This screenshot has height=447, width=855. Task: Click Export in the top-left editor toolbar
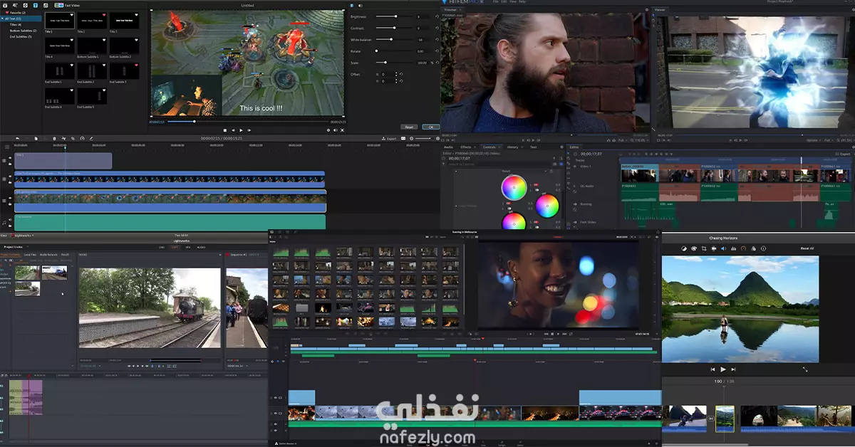coord(388,138)
